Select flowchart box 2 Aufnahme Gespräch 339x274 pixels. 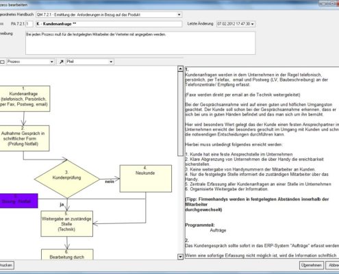click(24, 138)
